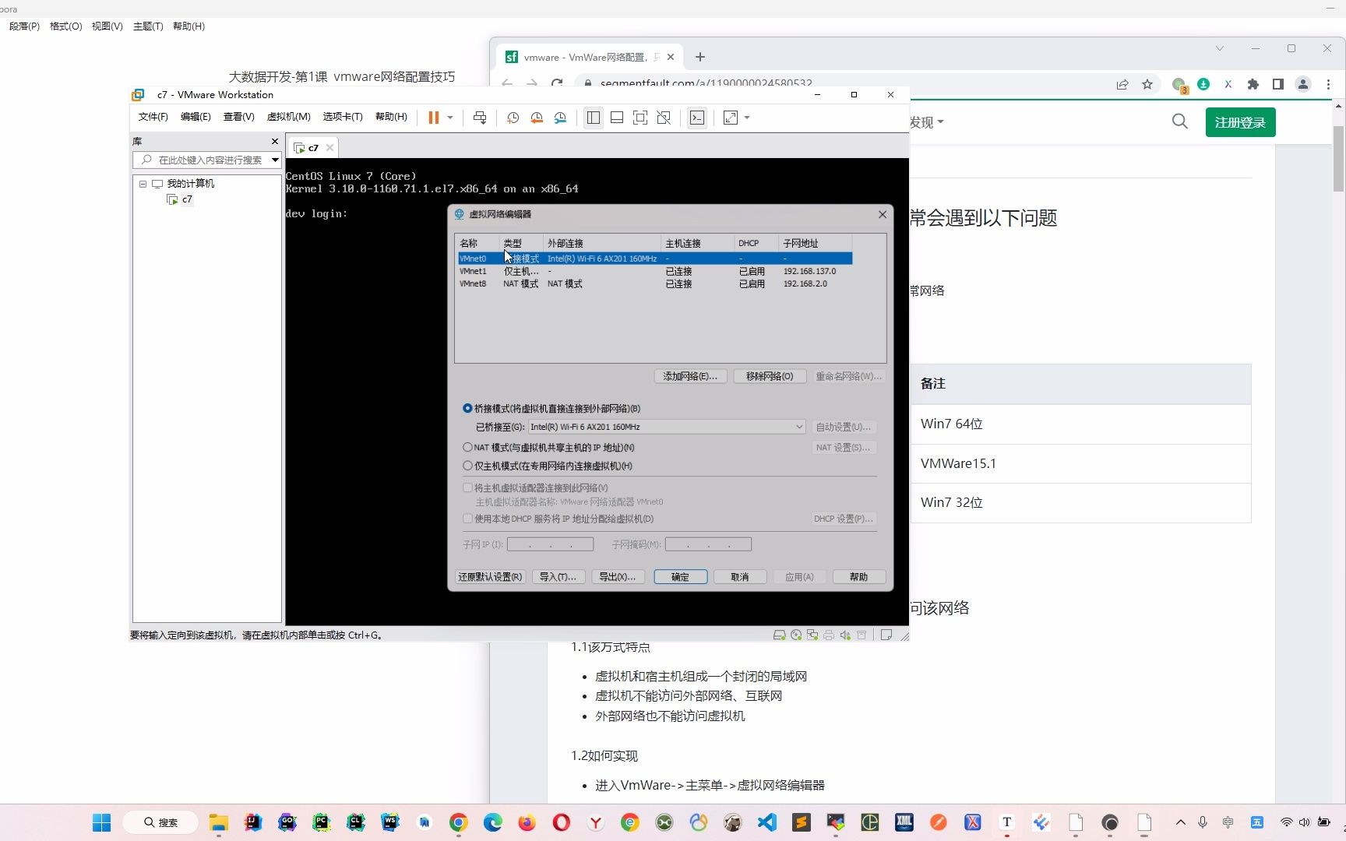Close the library panel with its X
This screenshot has height=841, width=1346.
[x=274, y=141]
